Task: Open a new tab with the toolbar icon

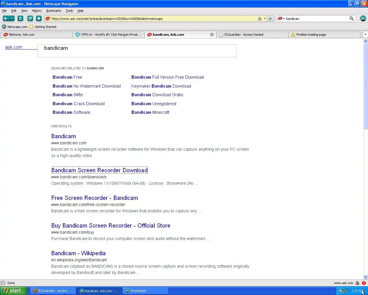Action: pos(30,18)
